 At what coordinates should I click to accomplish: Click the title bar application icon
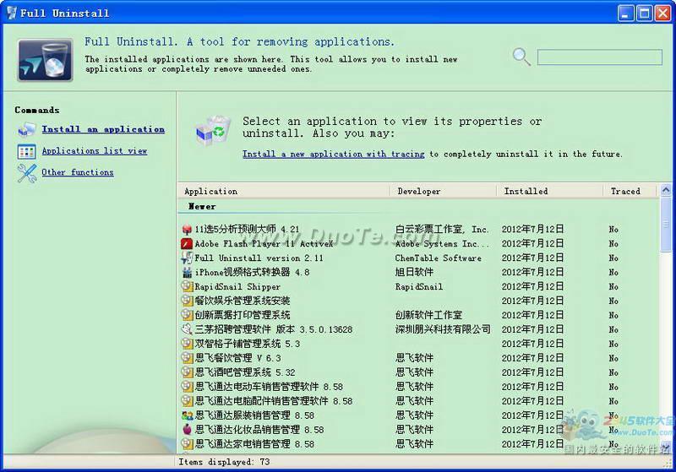pyautogui.click(x=12, y=13)
